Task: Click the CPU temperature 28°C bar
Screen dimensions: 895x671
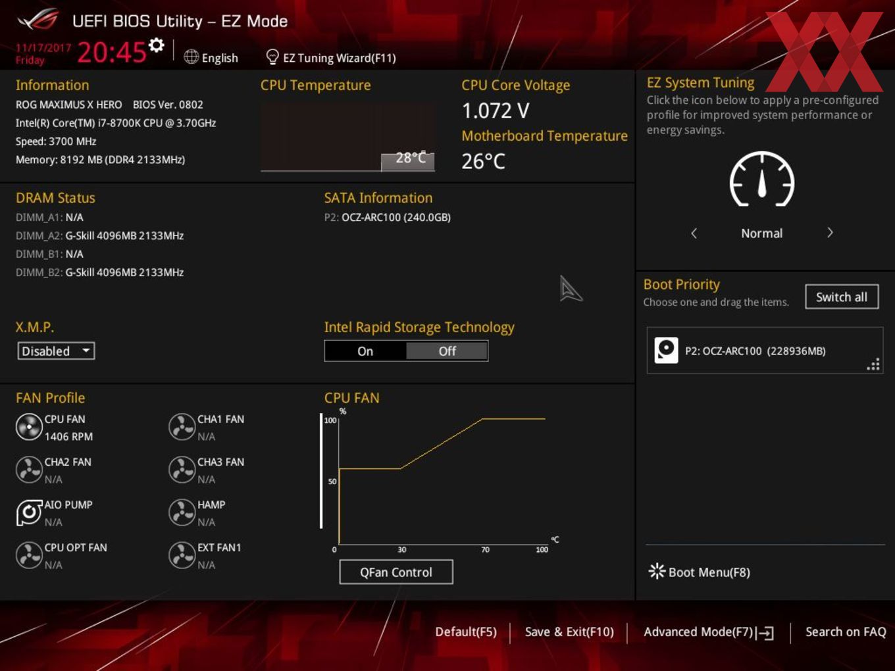Action: click(x=408, y=162)
